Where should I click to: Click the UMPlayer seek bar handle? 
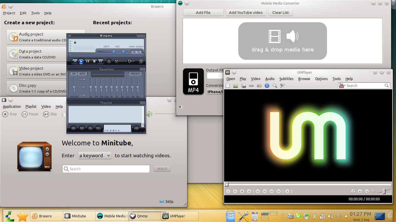(227, 184)
